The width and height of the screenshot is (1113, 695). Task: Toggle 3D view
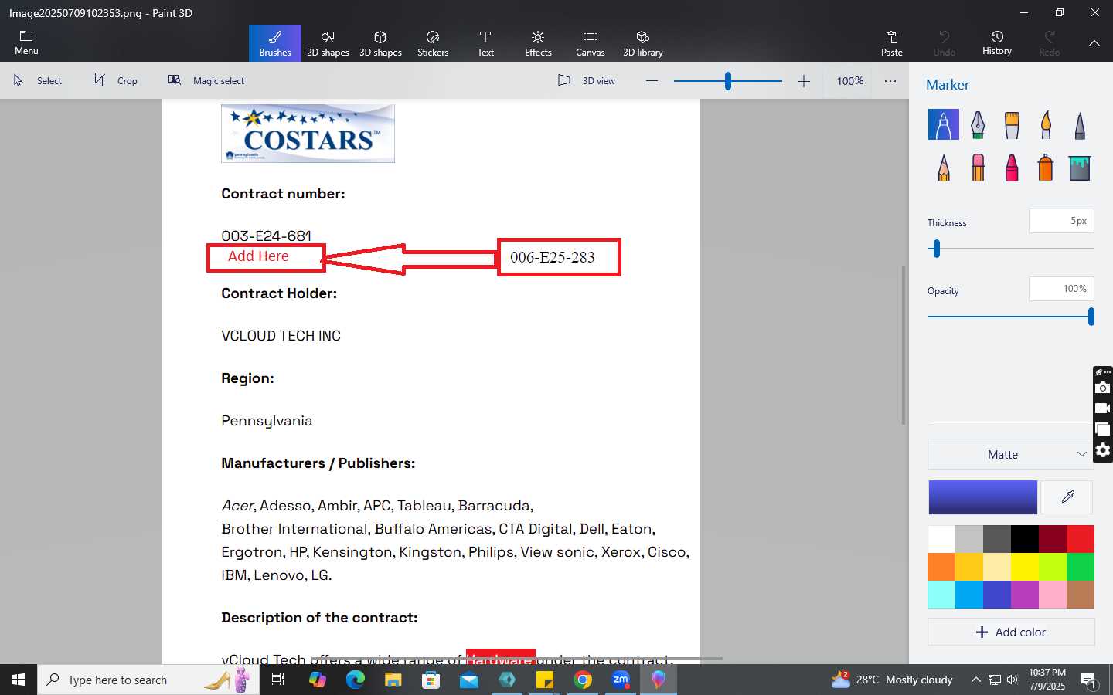coord(587,80)
